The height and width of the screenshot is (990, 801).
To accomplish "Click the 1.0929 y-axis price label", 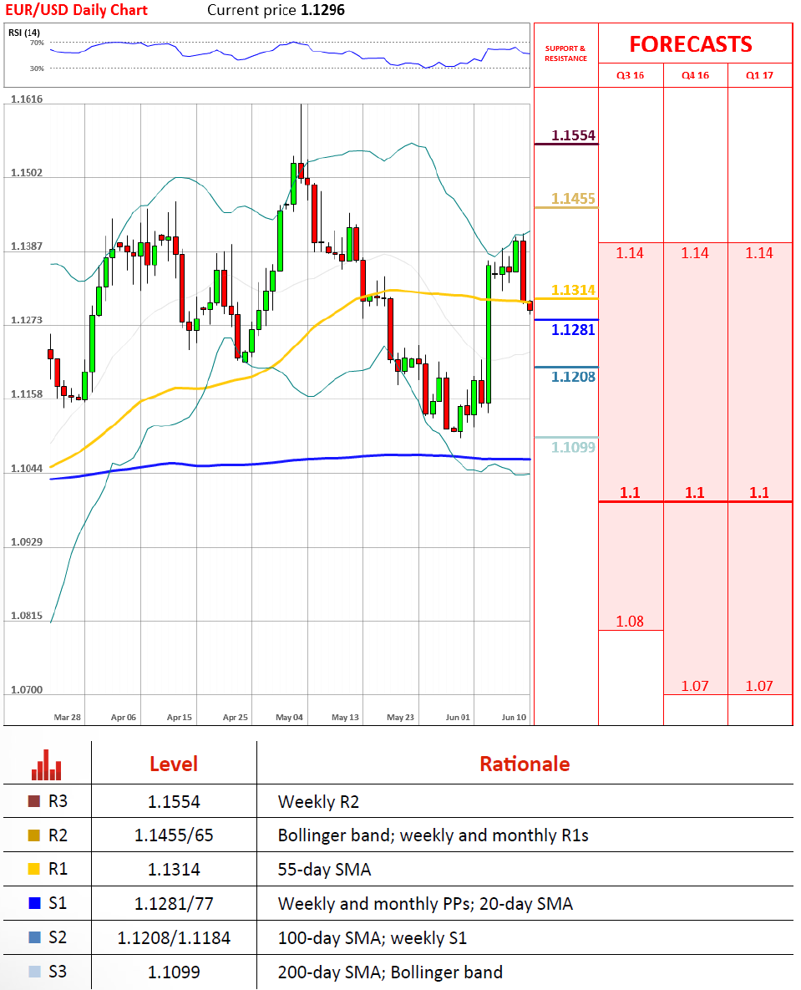I will (x=27, y=541).
